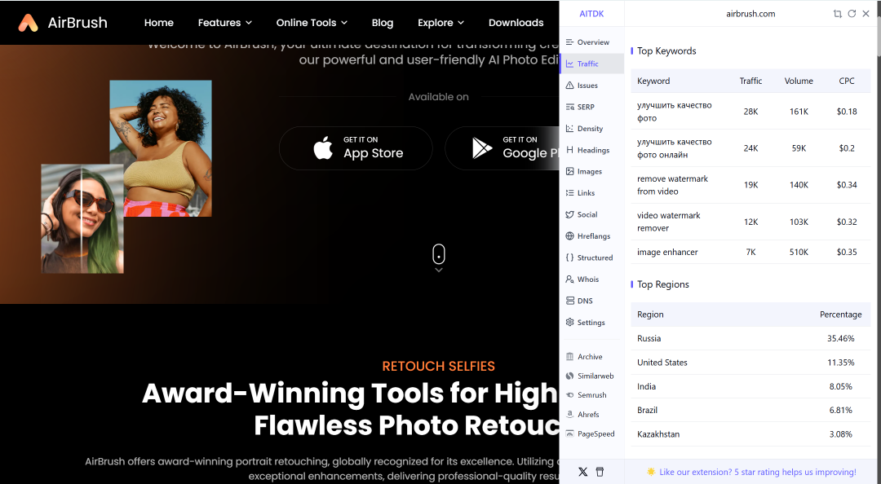Select keyword 'remove watermark from video'

click(672, 185)
